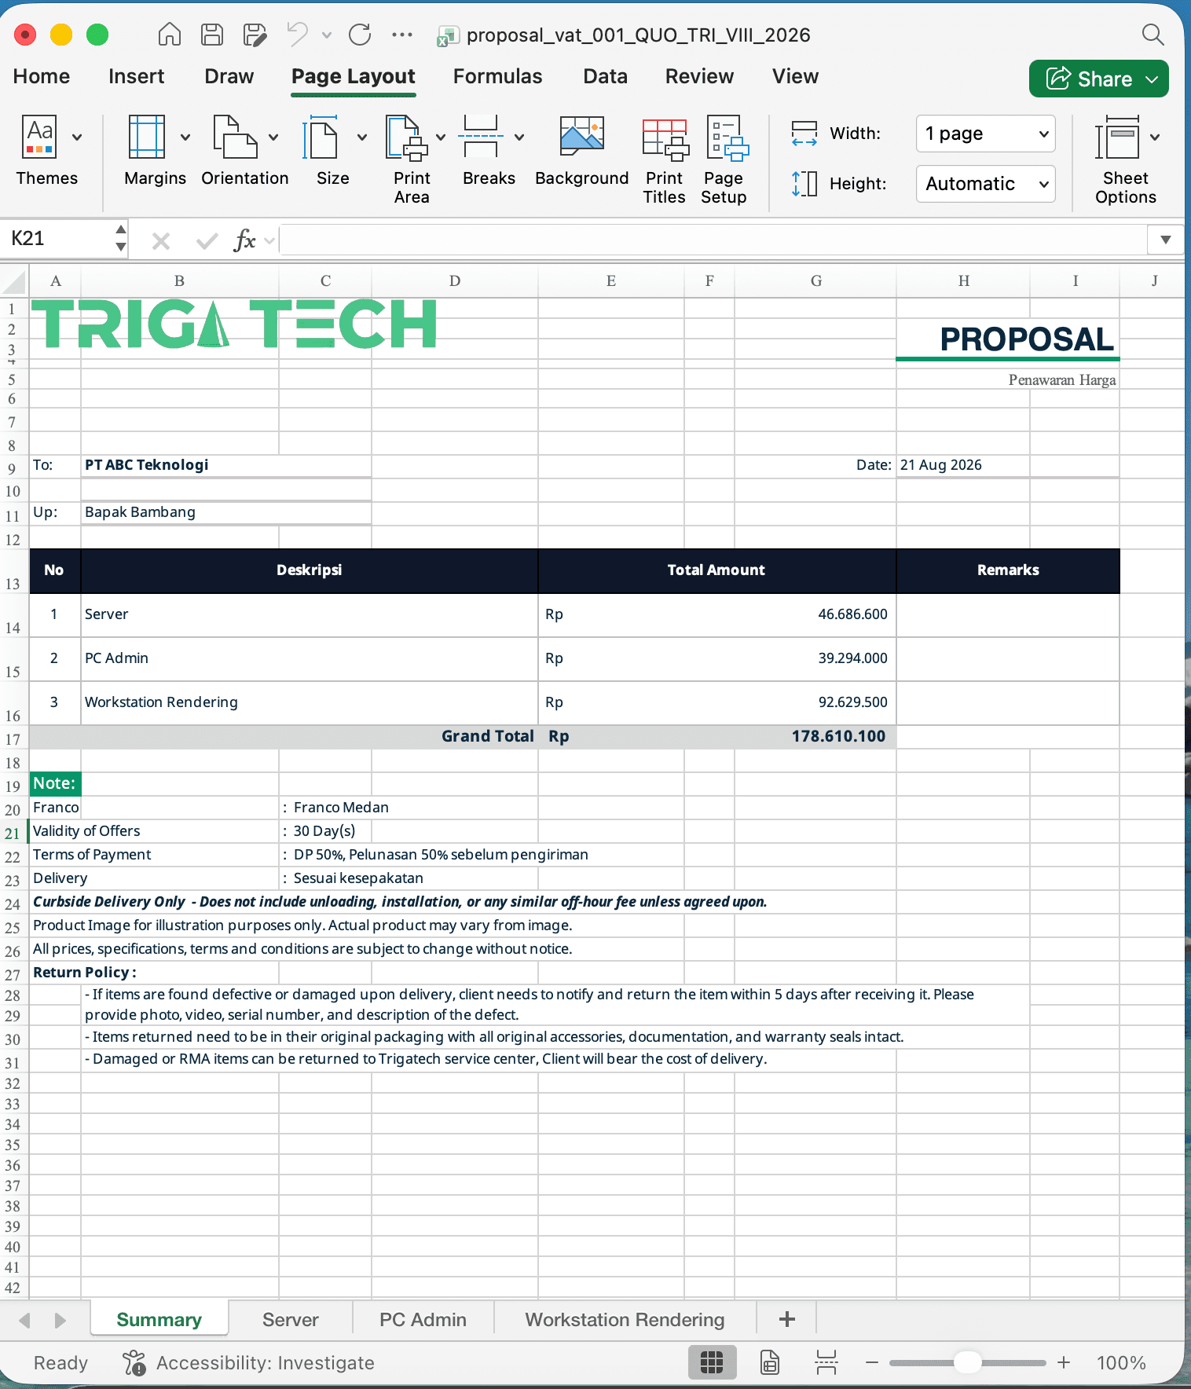Open the Home ribbon tab
Screen dimensions: 1191x1389
point(42,76)
